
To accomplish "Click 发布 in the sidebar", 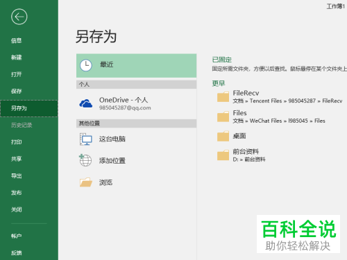I will click(16, 193).
